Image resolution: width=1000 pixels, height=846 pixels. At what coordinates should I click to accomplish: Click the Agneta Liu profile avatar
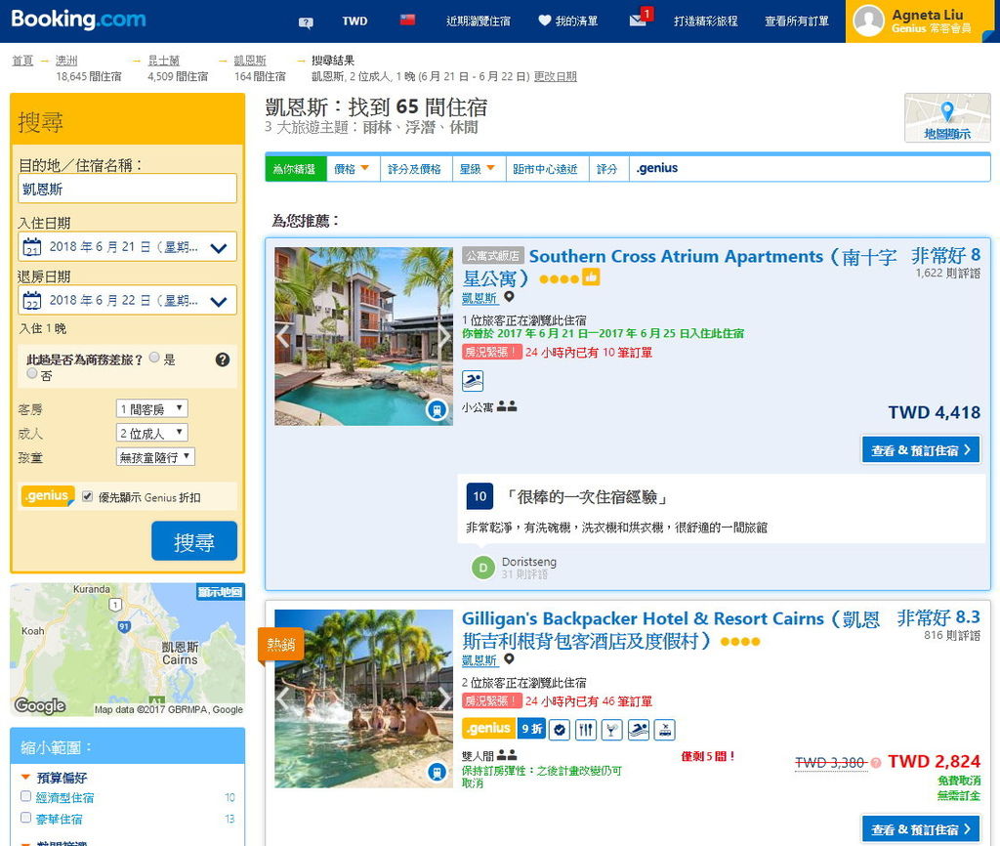pos(868,21)
